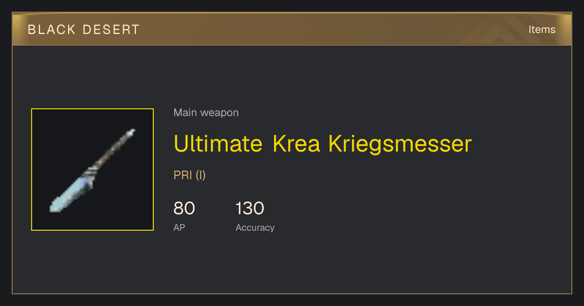Click the silver pommel tip of the weapon
Screen dimensions: 584x306
click(130, 133)
